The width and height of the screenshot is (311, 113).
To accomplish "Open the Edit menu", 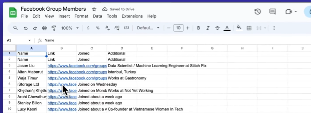I will 36,16.
